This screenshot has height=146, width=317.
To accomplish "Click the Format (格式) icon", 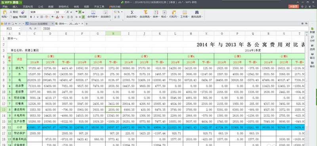I will [164, 12].
